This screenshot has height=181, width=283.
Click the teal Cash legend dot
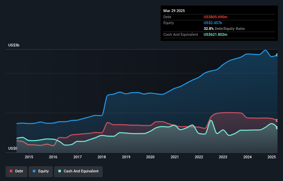[60, 171]
